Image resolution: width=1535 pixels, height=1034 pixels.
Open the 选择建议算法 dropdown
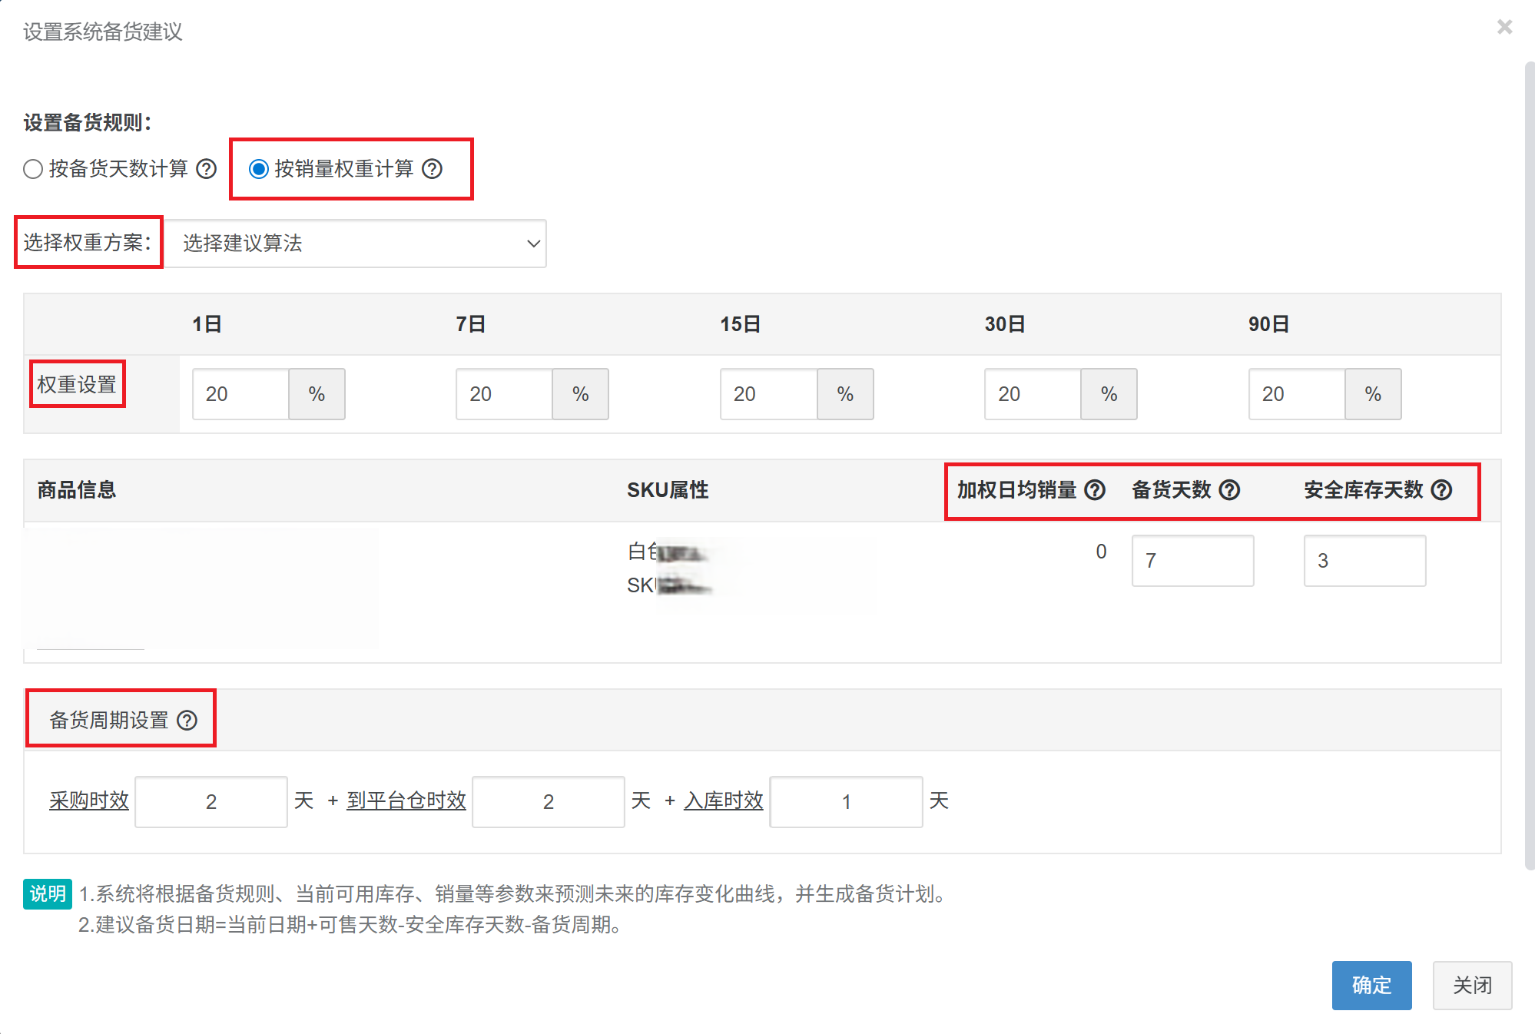(x=357, y=244)
